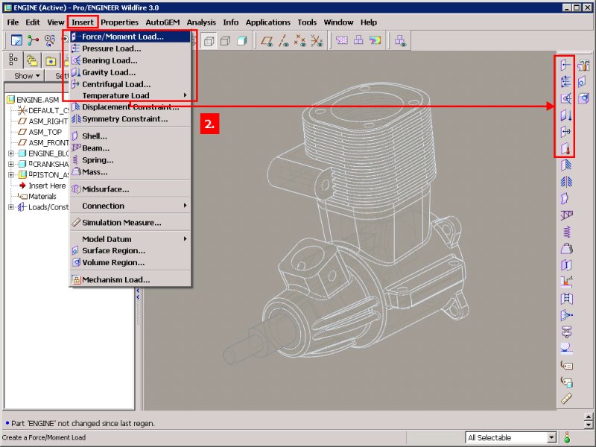The height and width of the screenshot is (447, 596).
Task: Click the sphere-on-plane contact icon in right toolbar
Action: coord(566,348)
